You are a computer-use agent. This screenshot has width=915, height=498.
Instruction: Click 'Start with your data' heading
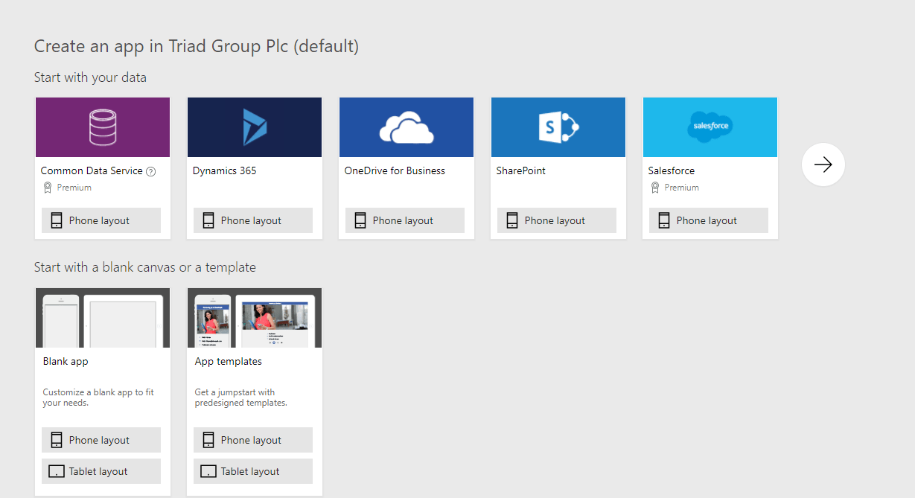(x=90, y=77)
